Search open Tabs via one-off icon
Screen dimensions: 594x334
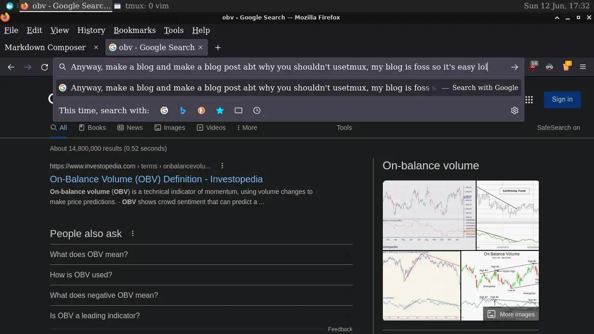(239, 110)
